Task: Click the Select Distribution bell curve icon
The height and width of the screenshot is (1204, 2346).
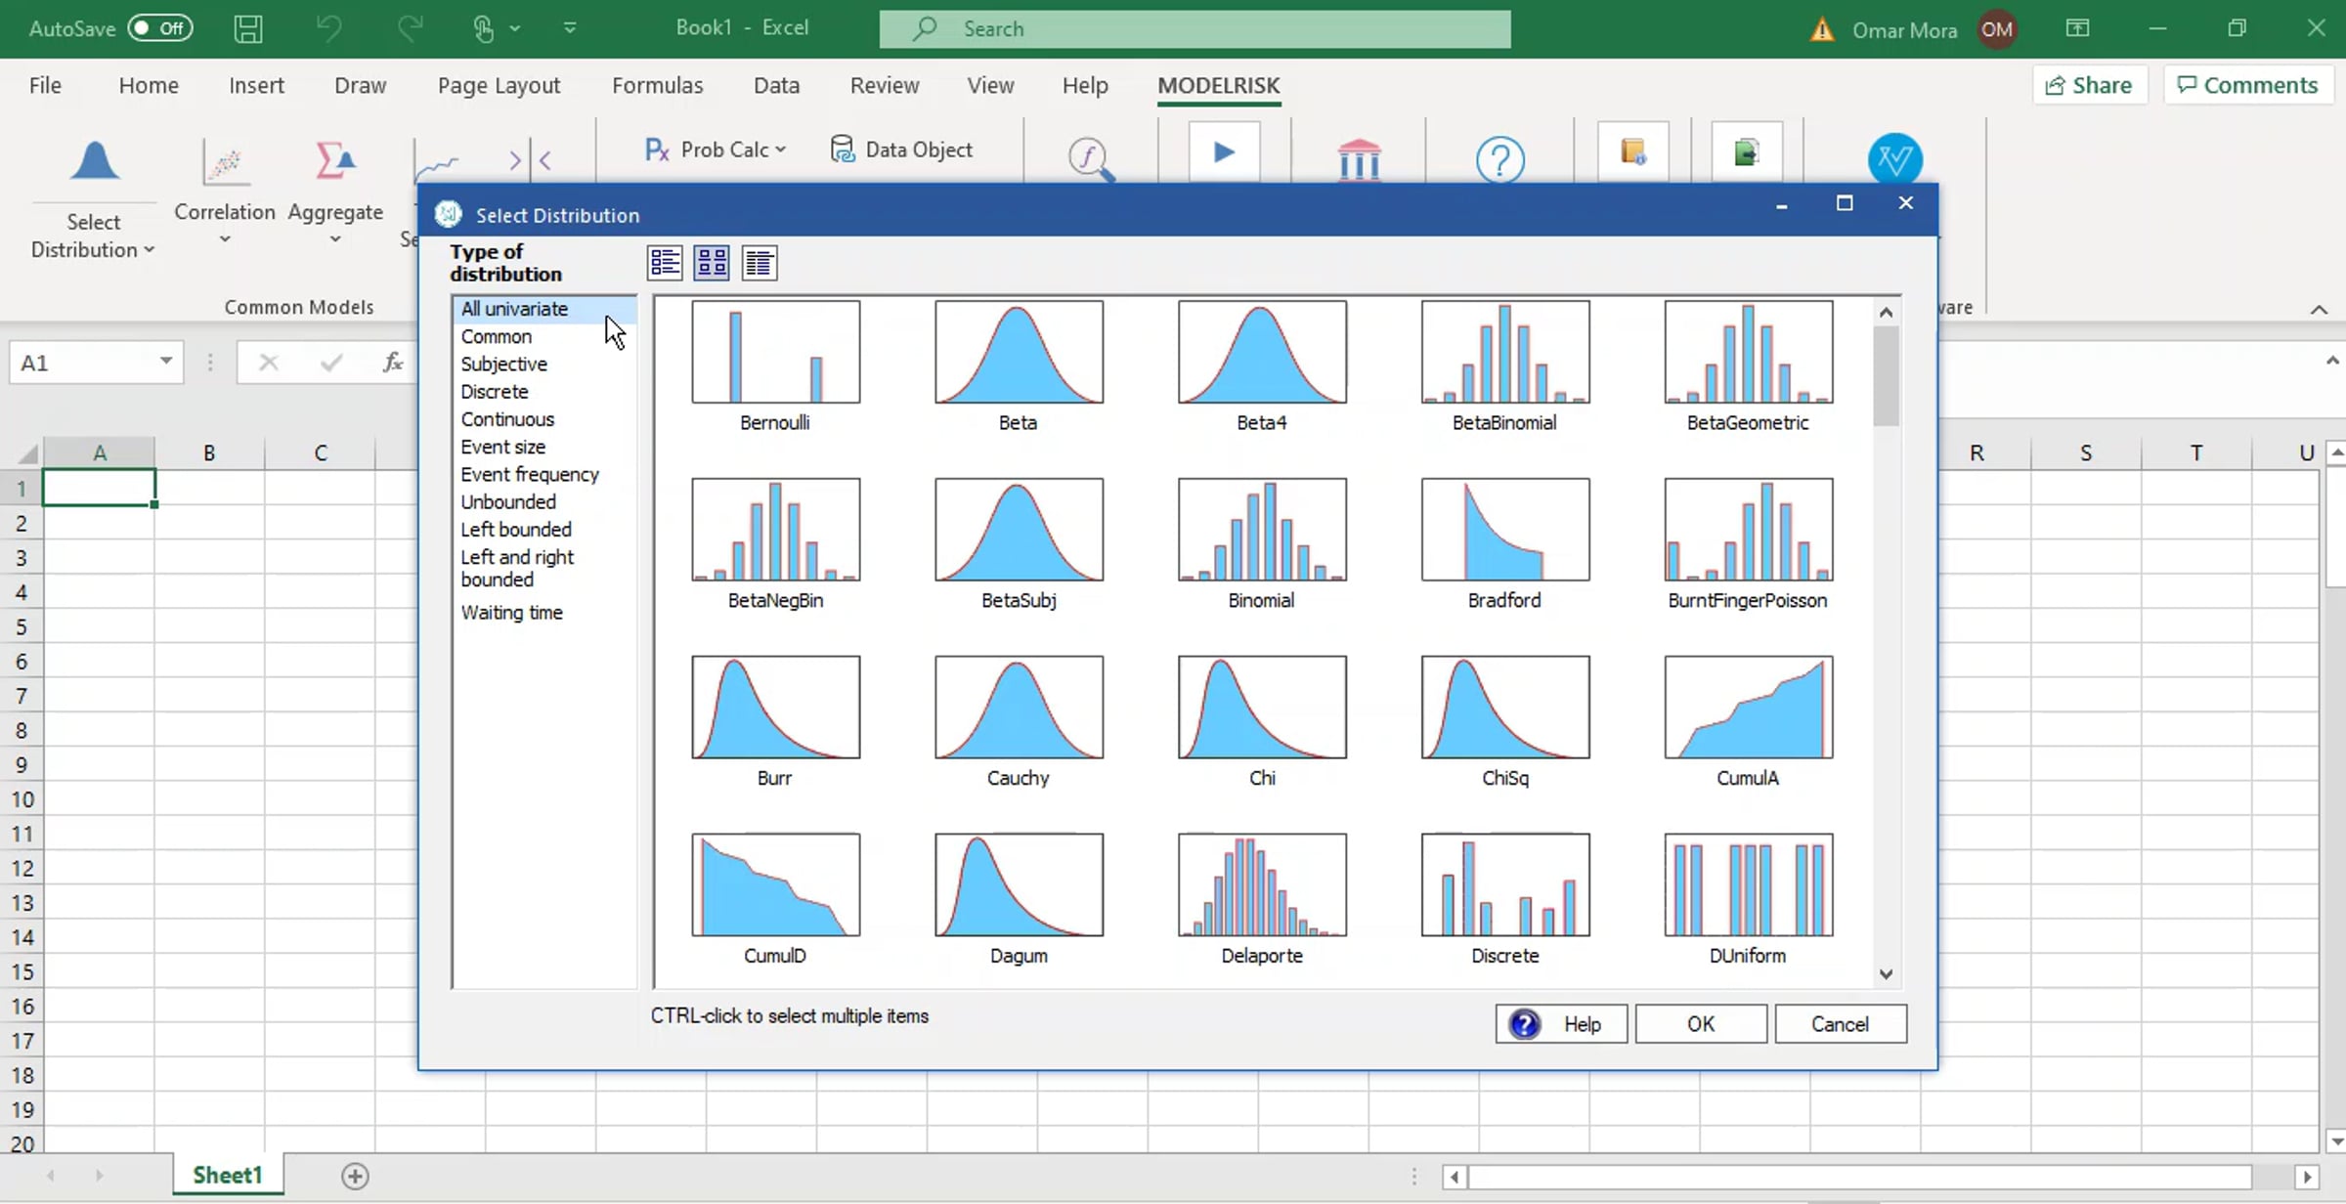Action: click(94, 162)
